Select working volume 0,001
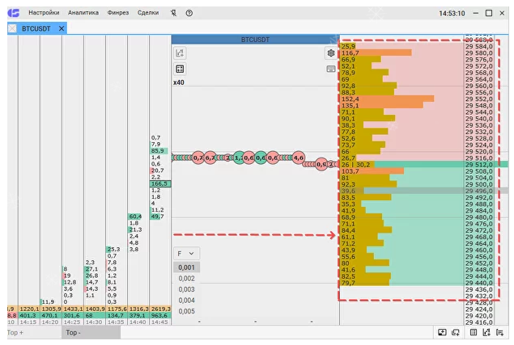Screen dimensions: 514x345 tap(186, 267)
